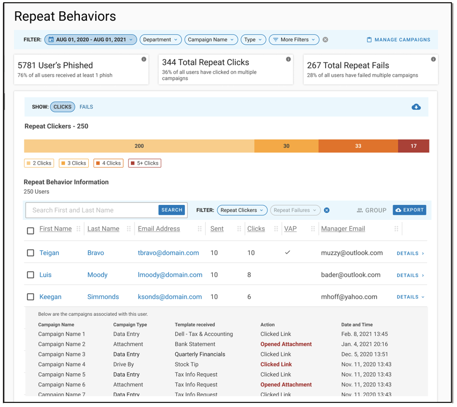The width and height of the screenshot is (457, 407).
Task: Open tbravo@domain.com email link
Action: point(168,253)
